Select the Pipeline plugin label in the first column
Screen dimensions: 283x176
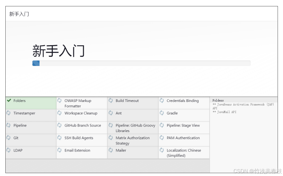[x=20, y=125]
